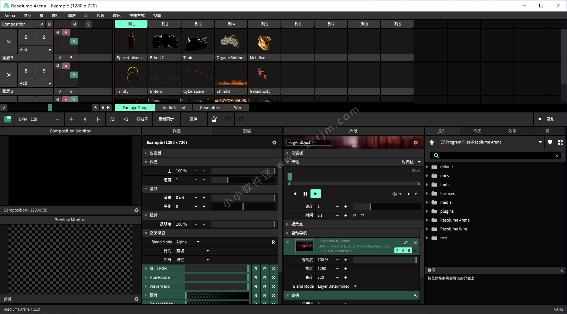The width and height of the screenshot is (567, 314).
Task: Go up one folder with the arrow icon
Action: pyautogui.click(x=432, y=142)
